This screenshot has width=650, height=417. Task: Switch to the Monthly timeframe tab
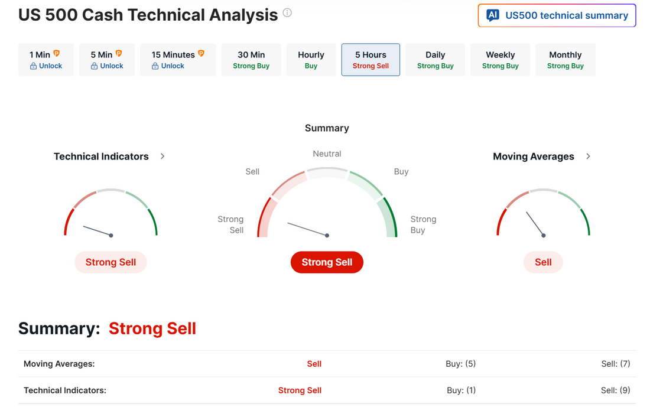click(x=565, y=60)
